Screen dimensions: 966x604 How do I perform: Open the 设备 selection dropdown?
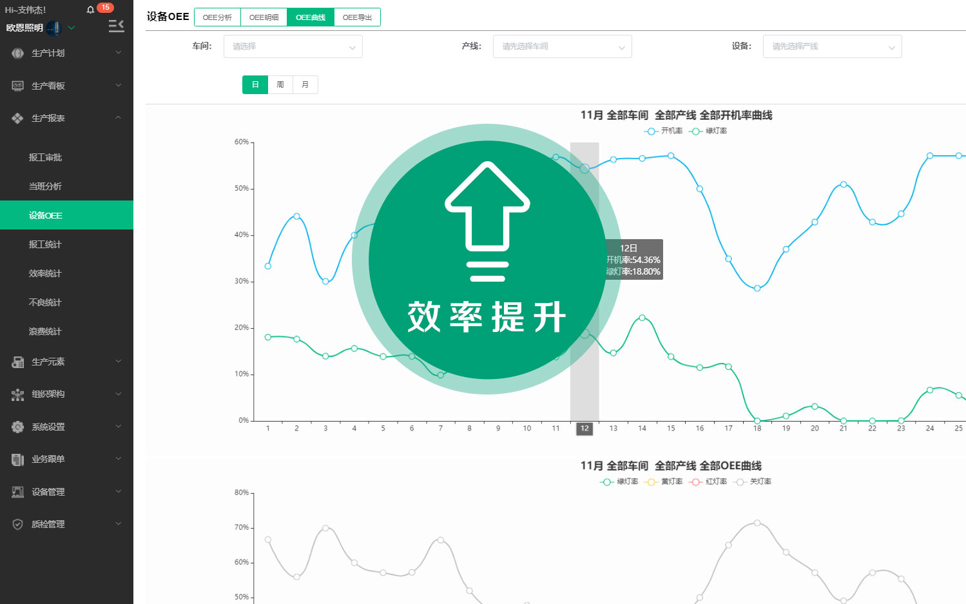[832, 46]
